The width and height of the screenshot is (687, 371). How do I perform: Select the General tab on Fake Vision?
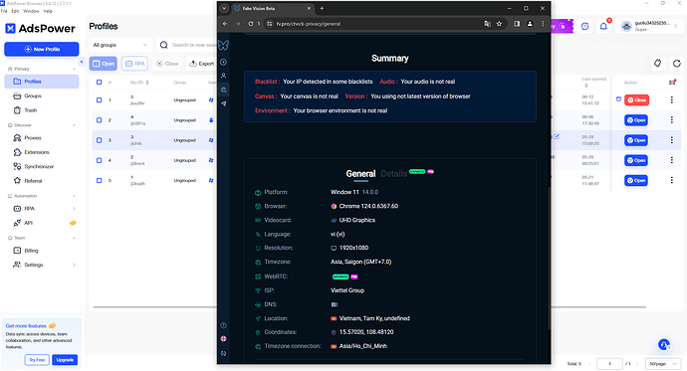(x=360, y=174)
